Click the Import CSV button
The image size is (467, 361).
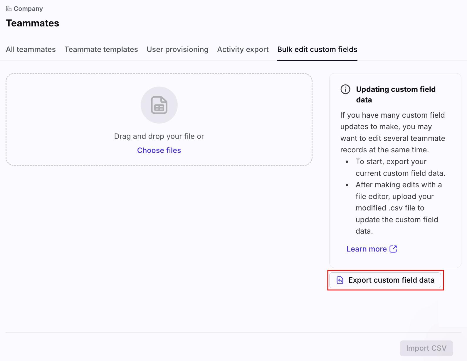click(x=426, y=348)
